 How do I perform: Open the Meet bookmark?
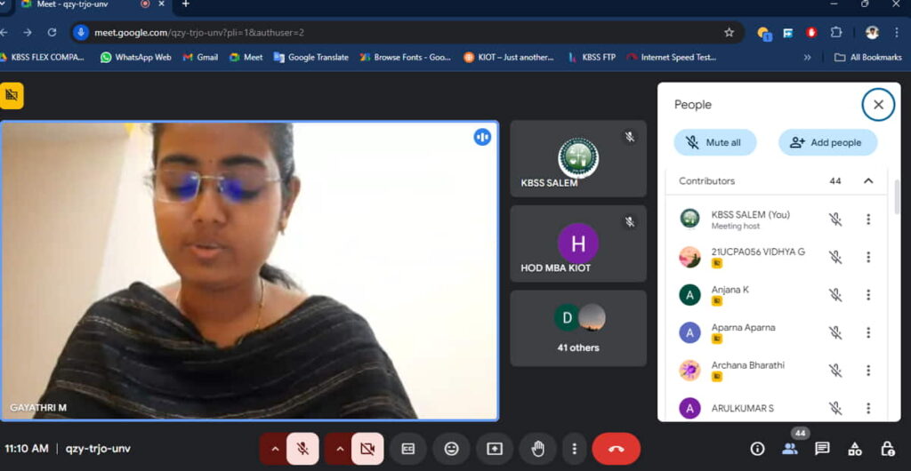[x=246, y=58]
